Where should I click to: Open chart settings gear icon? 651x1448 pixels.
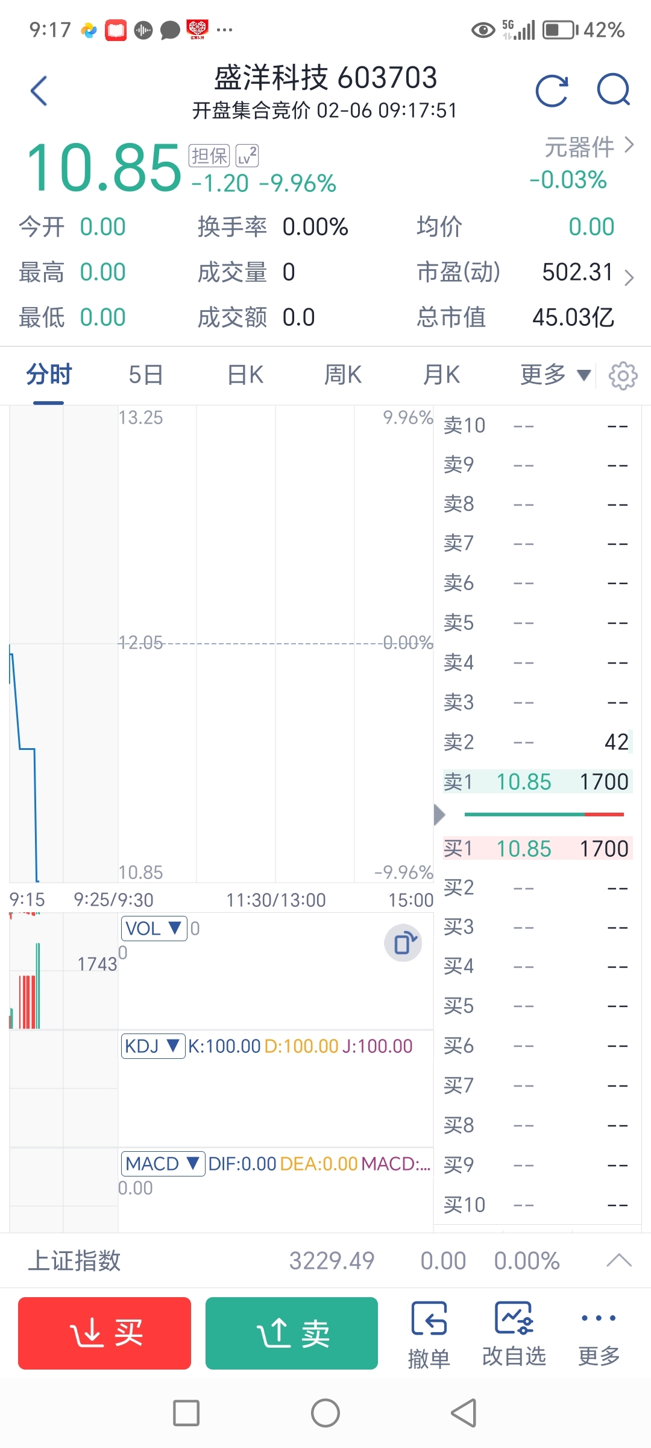click(623, 376)
